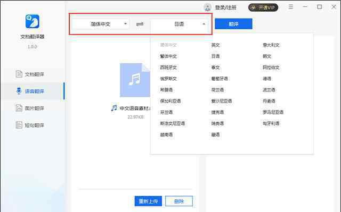The image size is (341, 212).
Task: Open the hamburger menu icon
Action: tap(291, 7)
